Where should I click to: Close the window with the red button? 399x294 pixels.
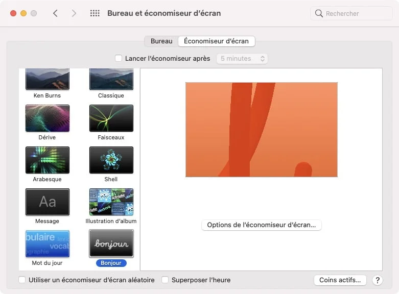pyautogui.click(x=13, y=13)
